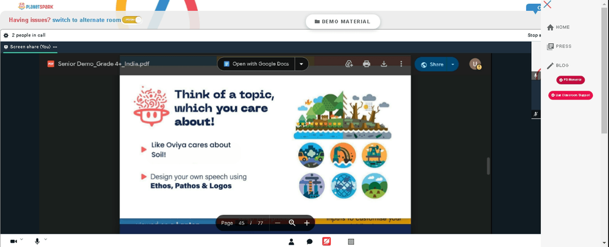The height and width of the screenshot is (247, 609).
Task: Expand microphone options chevron
Action: (x=46, y=240)
